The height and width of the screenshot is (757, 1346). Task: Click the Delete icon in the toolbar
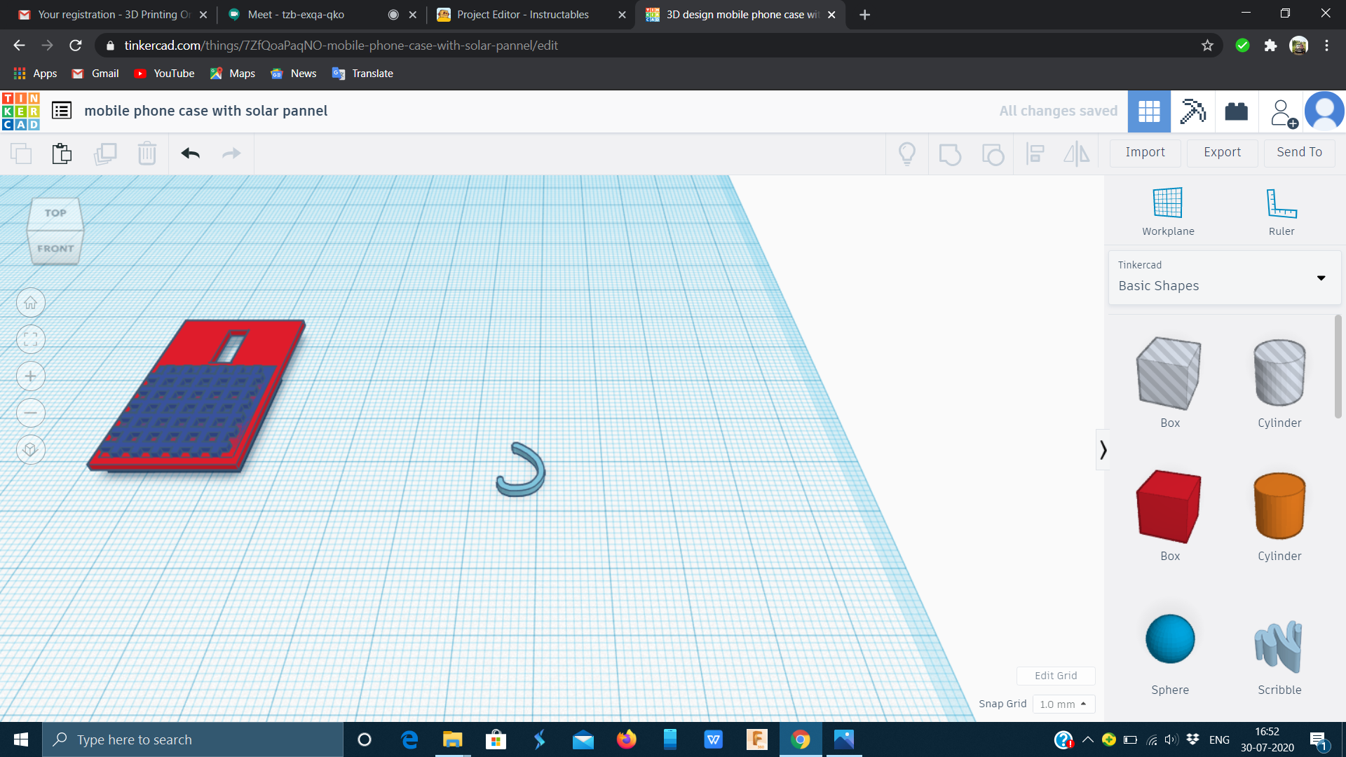coord(147,154)
